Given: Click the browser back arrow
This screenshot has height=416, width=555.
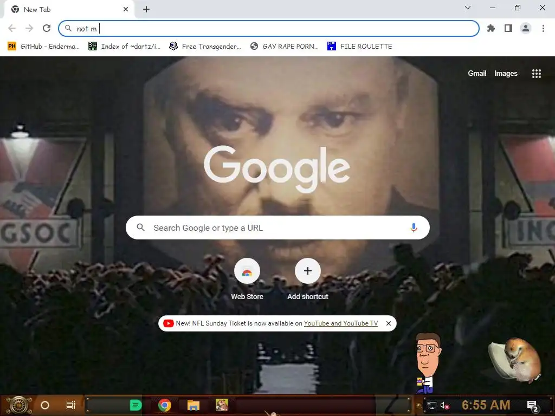Looking at the screenshot, I should [x=12, y=28].
